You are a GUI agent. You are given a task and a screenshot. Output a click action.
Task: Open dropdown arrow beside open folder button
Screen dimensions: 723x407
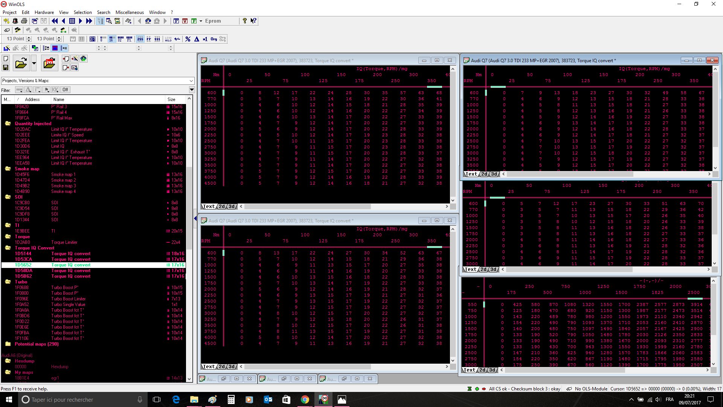34,63
